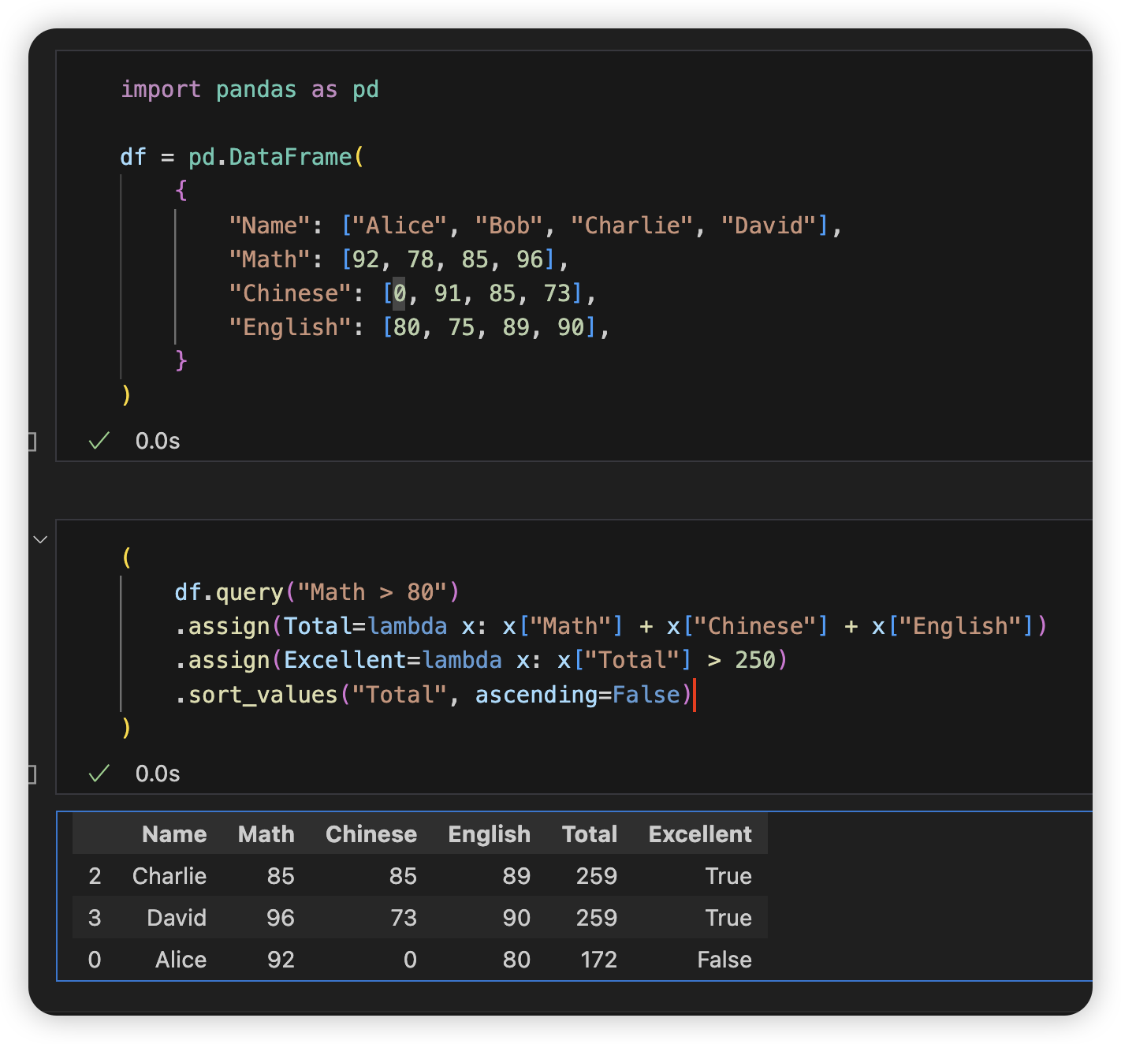Click the Total column header in output
Screen dimensions: 1121x1044
click(x=590, y=834)
